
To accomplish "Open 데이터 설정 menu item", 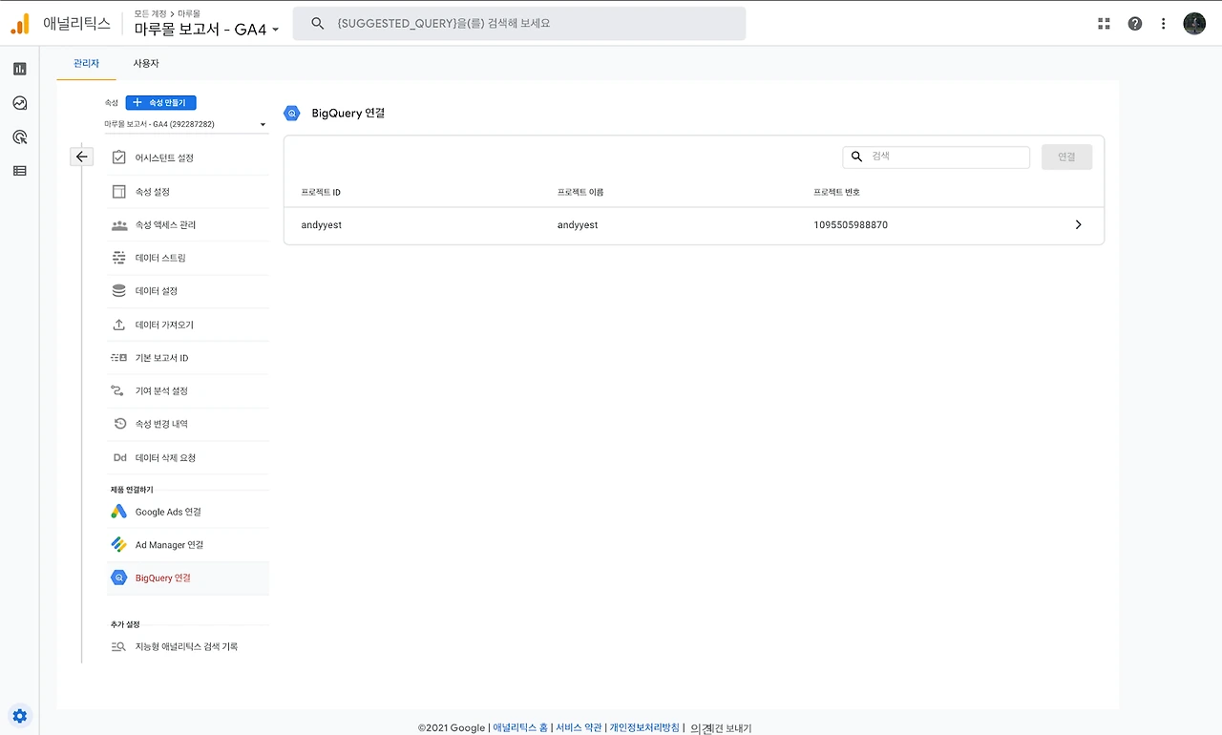I will pos(188,291).
